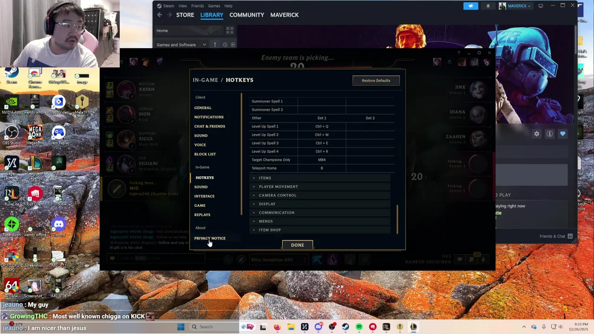This screenshot has height=334, width=594.
Task: Click the game info icon in Steam
Action: (x=549, y=134)
